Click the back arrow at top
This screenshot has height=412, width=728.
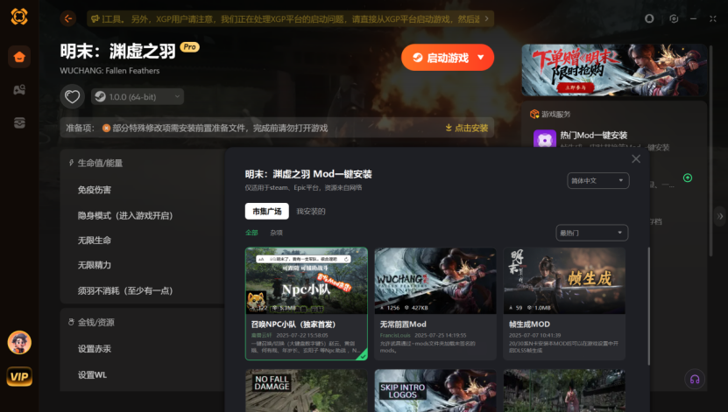pos(69,18)
